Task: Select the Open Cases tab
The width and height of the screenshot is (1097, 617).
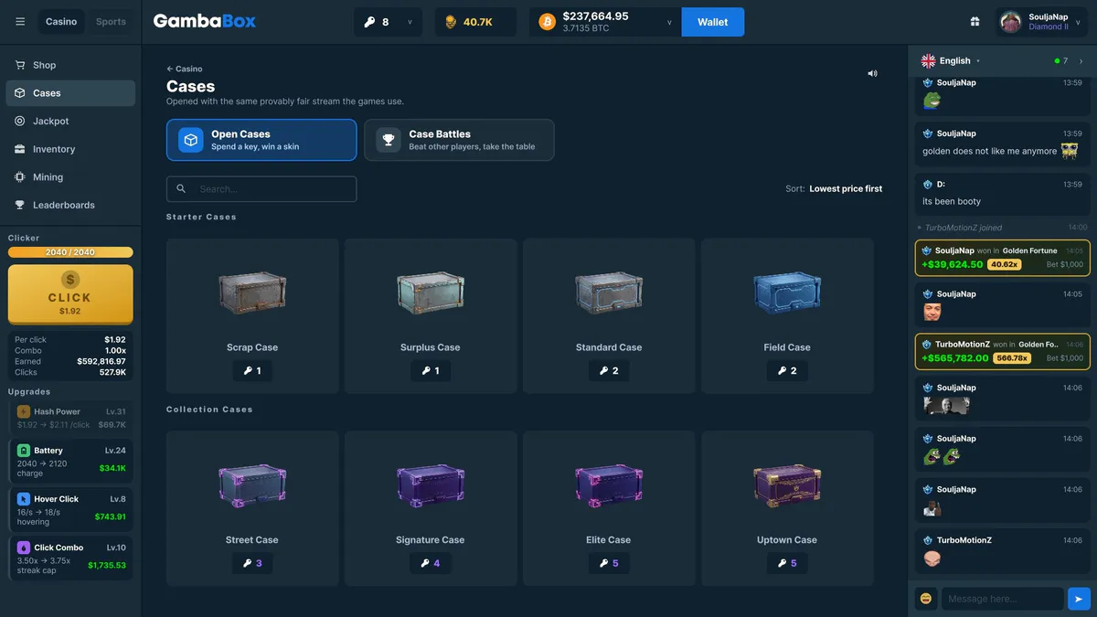Action: click(261, 140)
